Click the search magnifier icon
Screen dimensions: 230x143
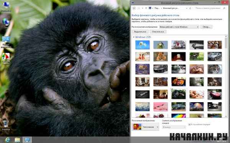coord(224,8)
